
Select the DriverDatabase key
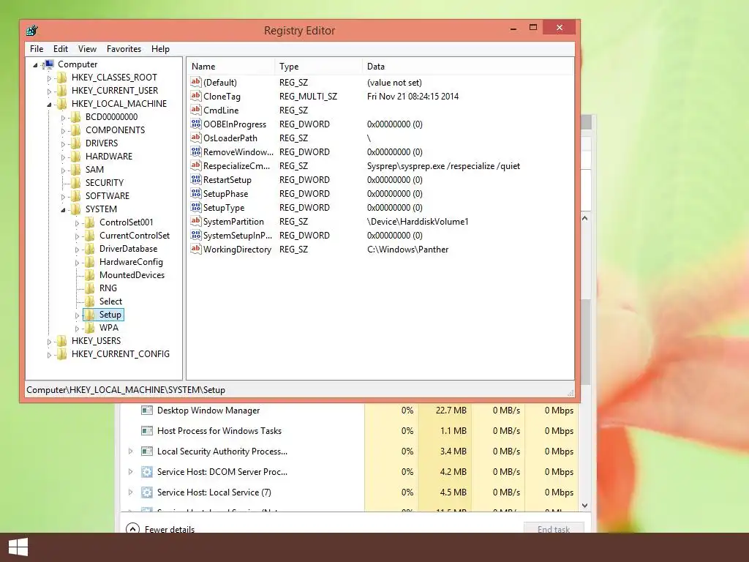coord(128,249)
